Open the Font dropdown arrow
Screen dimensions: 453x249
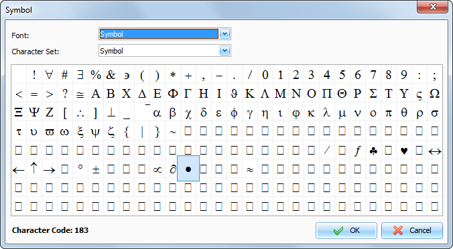click(x=224, y=34)
